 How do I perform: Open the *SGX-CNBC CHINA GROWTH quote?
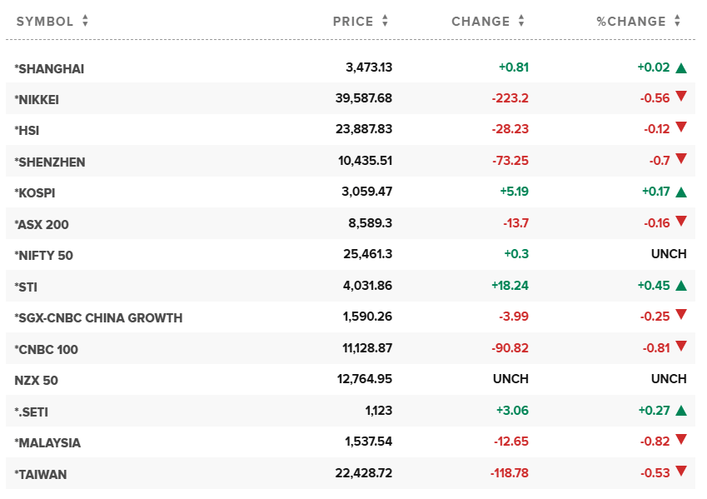(98, 317)
